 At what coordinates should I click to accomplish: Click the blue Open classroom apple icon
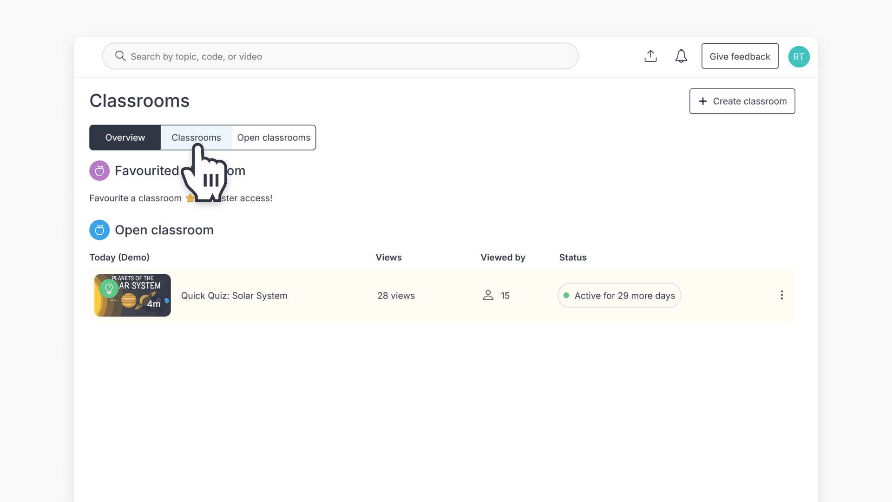click(99, 230)
